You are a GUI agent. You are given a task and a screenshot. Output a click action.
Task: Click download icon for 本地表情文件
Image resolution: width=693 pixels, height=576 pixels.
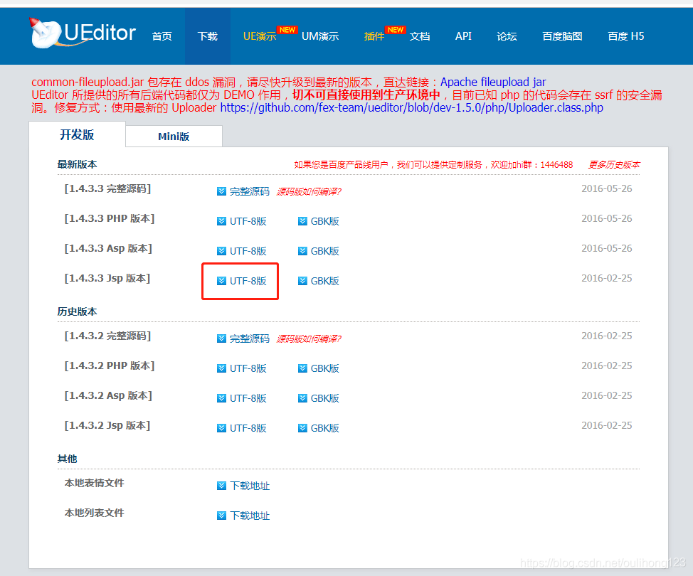[221, 486]
